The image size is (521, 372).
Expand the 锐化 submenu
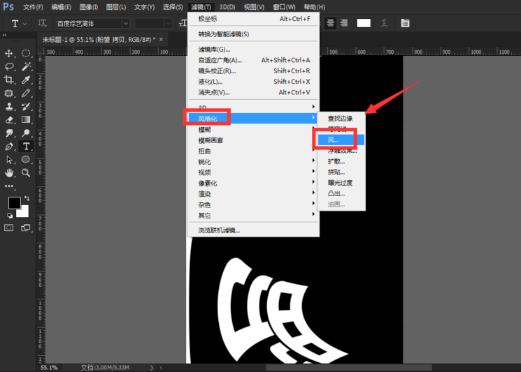pos(254,162)
